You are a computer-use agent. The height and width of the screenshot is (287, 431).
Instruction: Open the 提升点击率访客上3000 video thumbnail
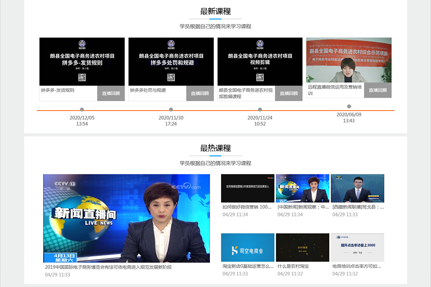pyautogui.click(x=357, y=247)
